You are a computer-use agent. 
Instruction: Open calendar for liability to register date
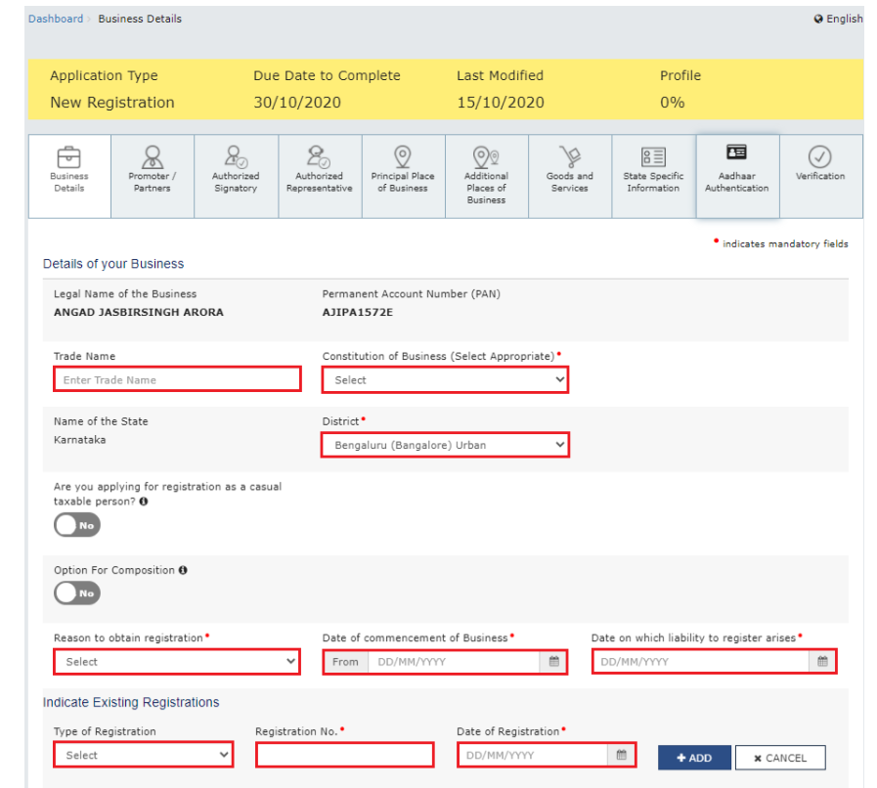tap(822, 662)
